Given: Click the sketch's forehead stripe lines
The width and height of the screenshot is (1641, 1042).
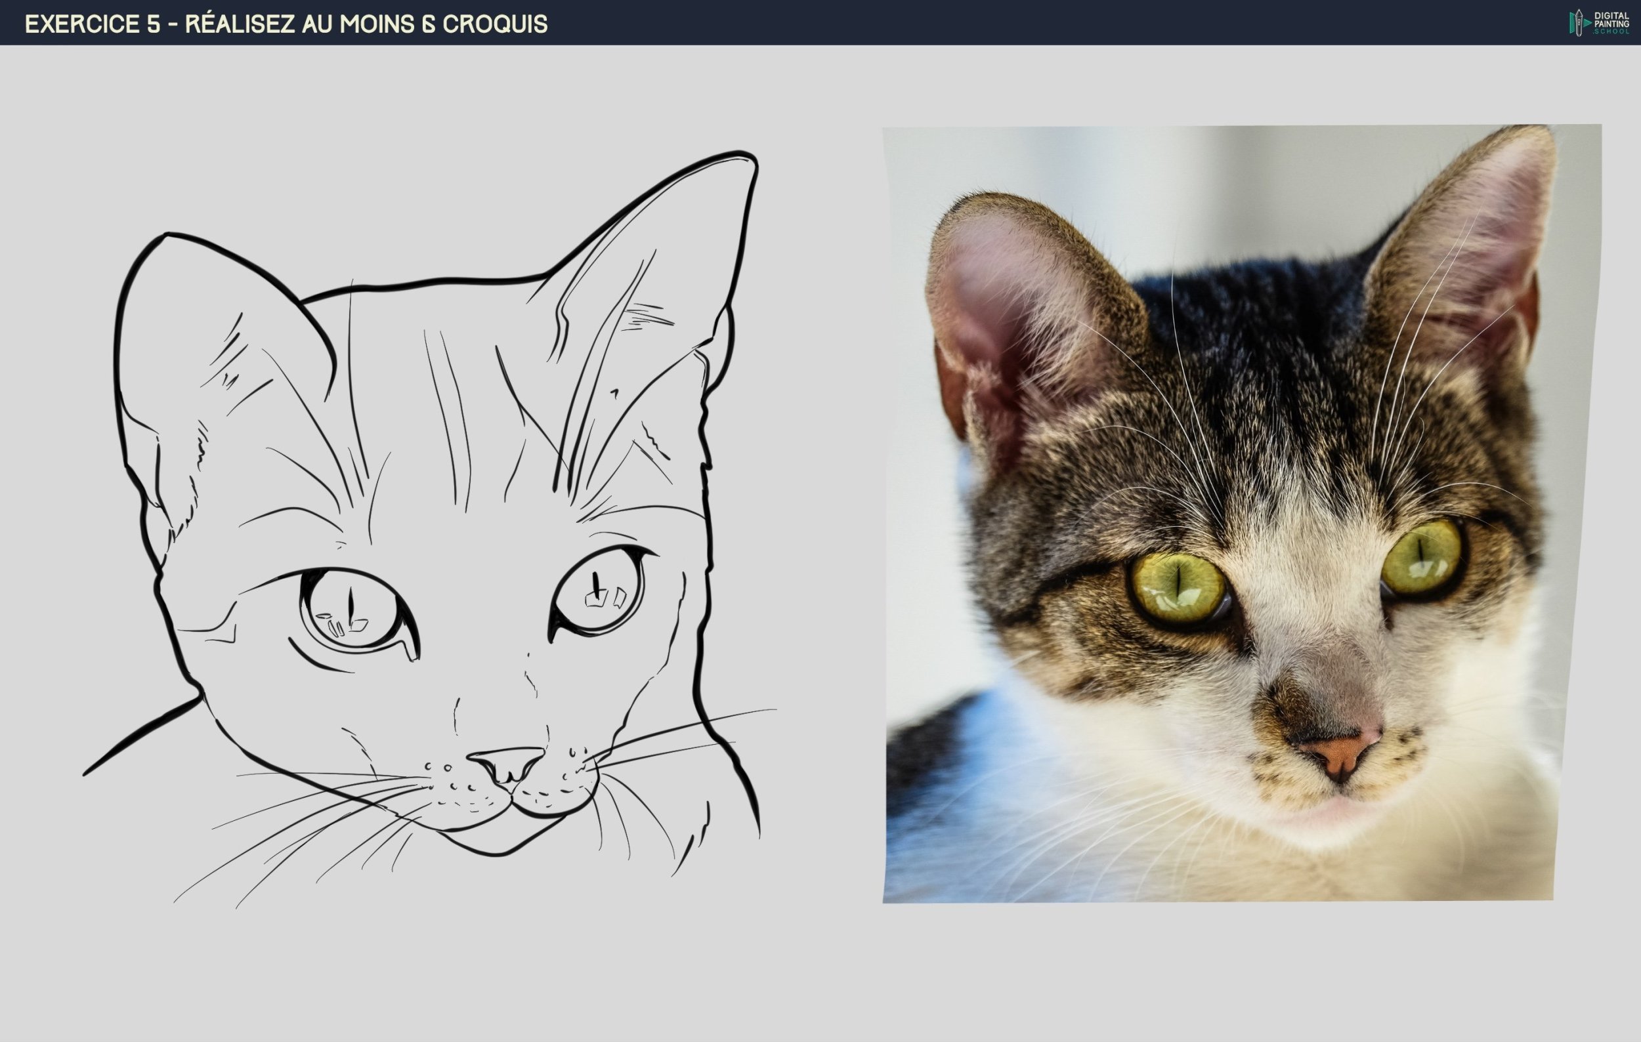Looking at the screenshot, I should [453, 409].
